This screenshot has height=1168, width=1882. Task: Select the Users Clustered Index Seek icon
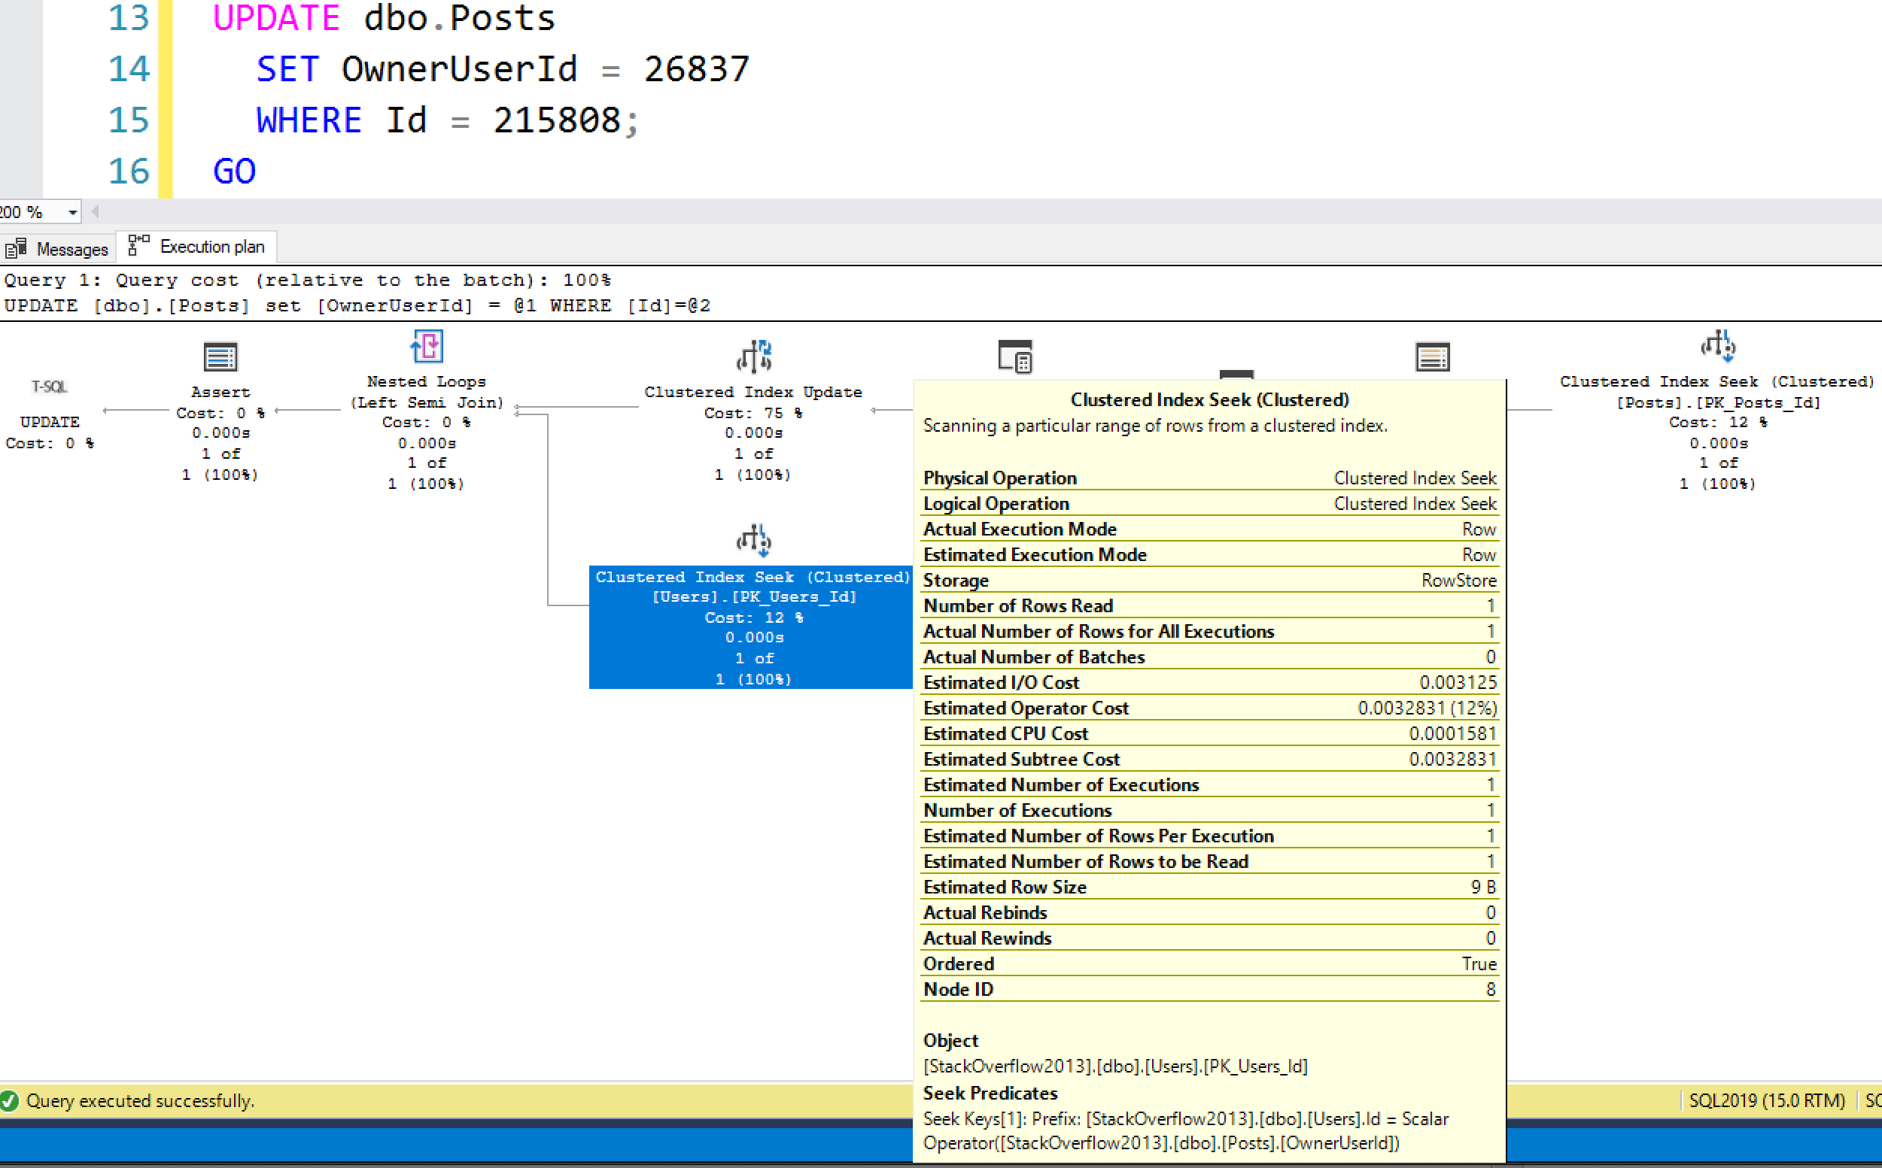point(753,541)
